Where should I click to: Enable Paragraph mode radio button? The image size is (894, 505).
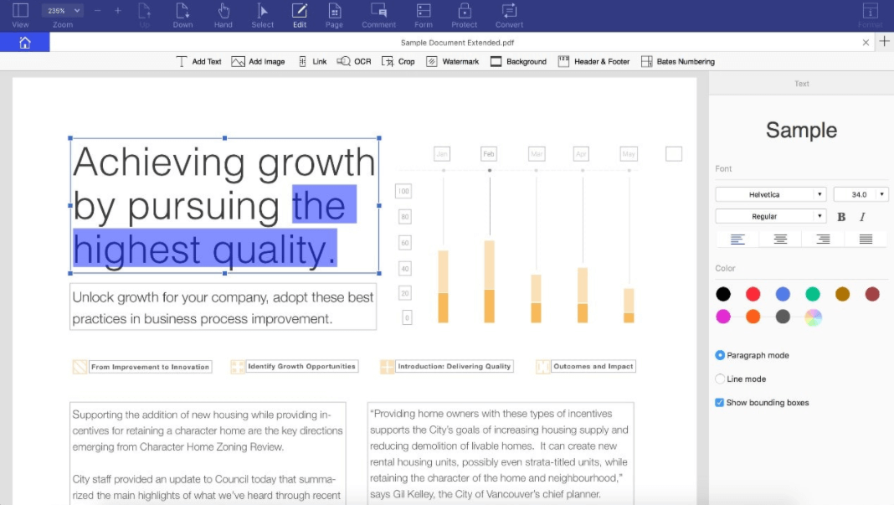(720, 355)
